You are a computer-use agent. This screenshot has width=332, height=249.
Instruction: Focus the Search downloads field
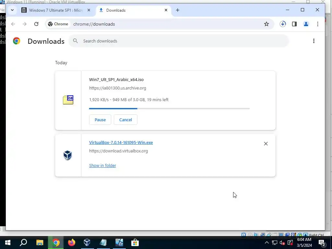pos(179,41)
